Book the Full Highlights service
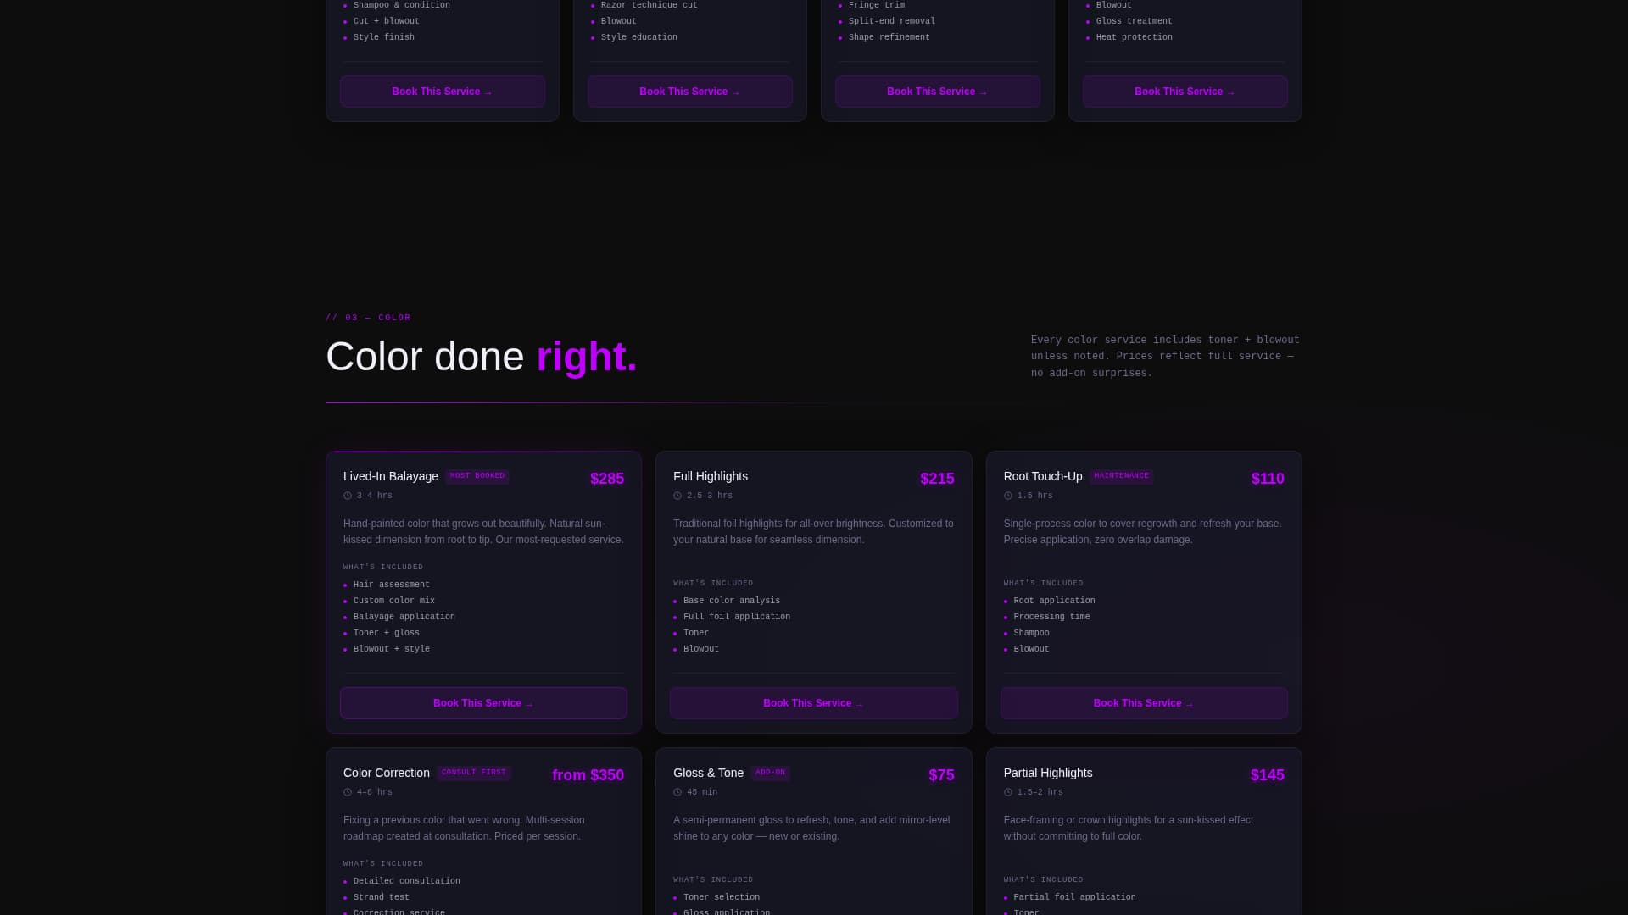The width and height of the screenshot is (1628, 915). (x=813, y=703)
